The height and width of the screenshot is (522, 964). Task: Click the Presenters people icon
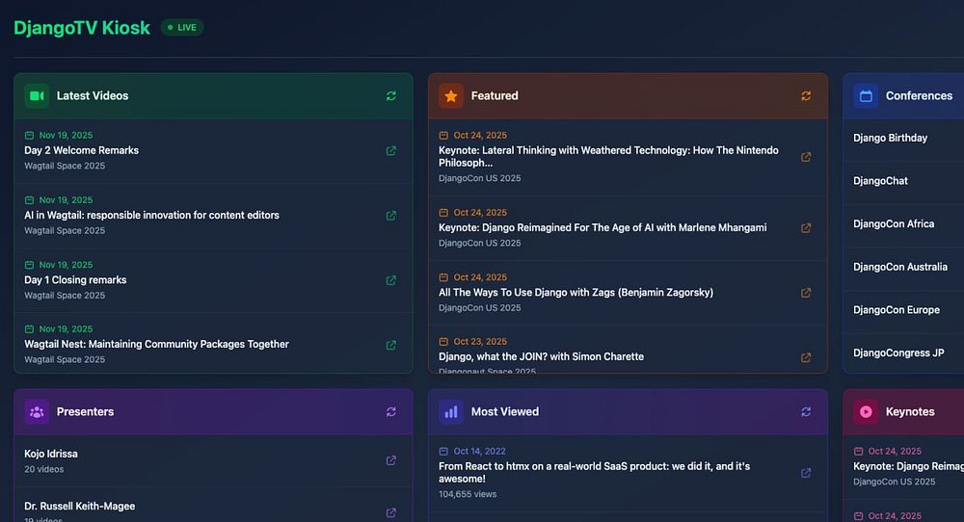(37, 412)
